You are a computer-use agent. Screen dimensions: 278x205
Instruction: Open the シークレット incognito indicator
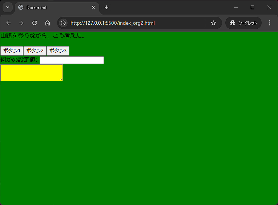[243, 23]
